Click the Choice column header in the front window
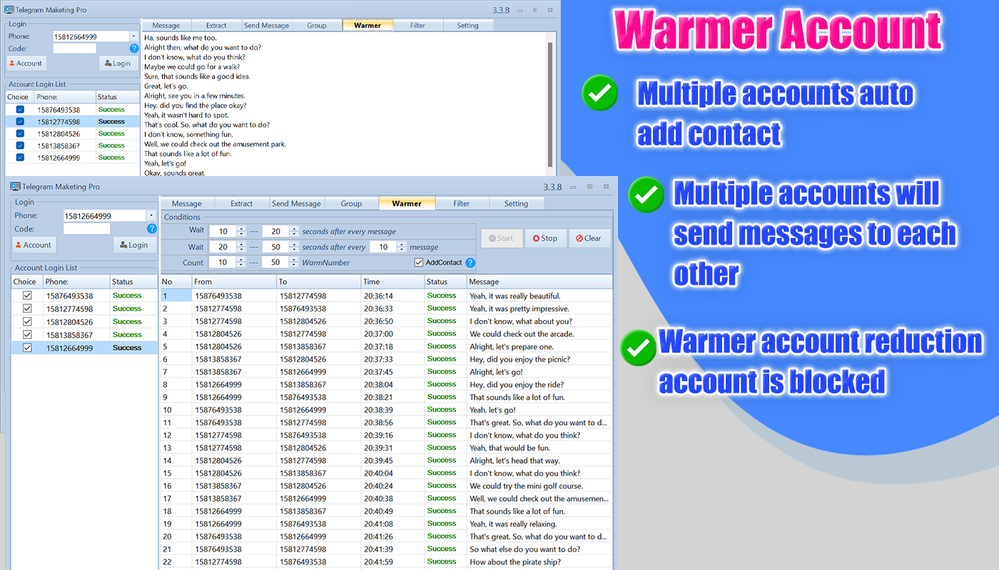This screenshot has height=570, width=999. click(x=27, y=282)
